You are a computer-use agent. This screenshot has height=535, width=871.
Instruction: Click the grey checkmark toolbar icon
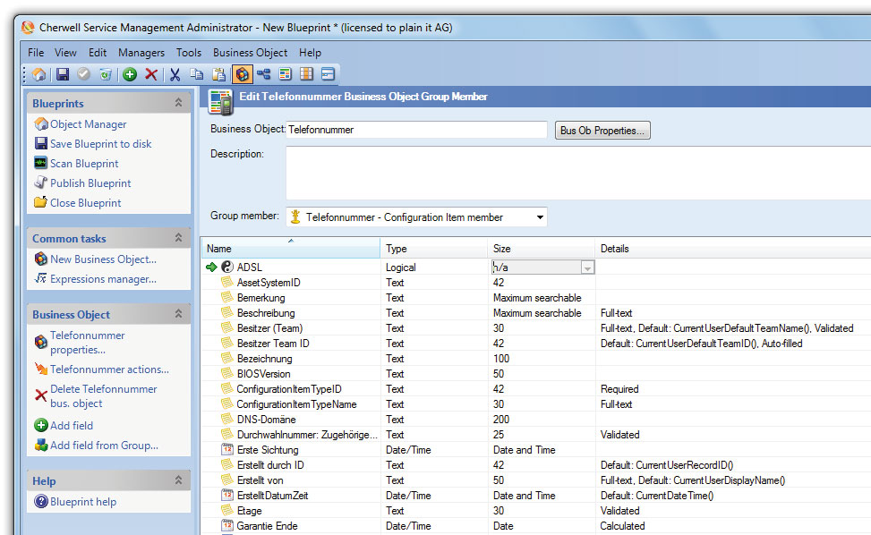tap(84, 74)
